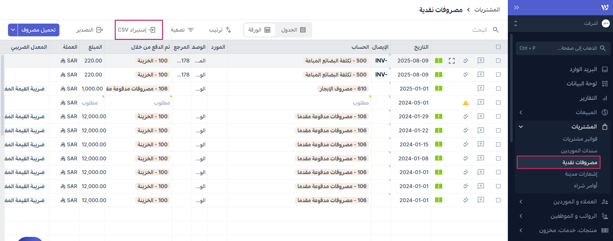Expand the المبيعات section in sidebar
The width and height of the screenshot is (613, 241).
click(521, 112)
